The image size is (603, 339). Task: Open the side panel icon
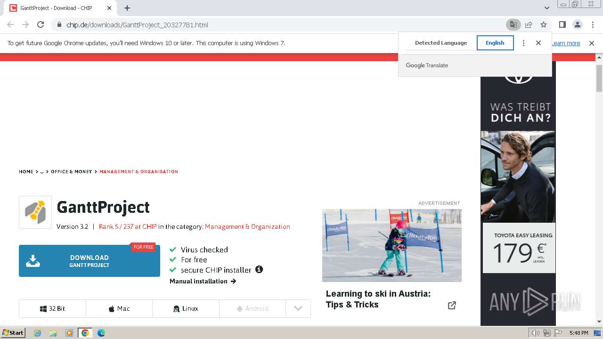click(x=562, y=24)
